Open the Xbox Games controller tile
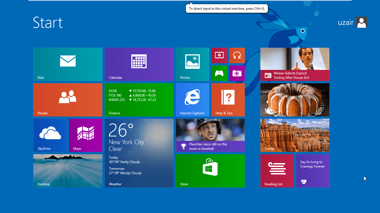This screenshot has height=213, width=380. pyautogui.click(x=219, y=73)
